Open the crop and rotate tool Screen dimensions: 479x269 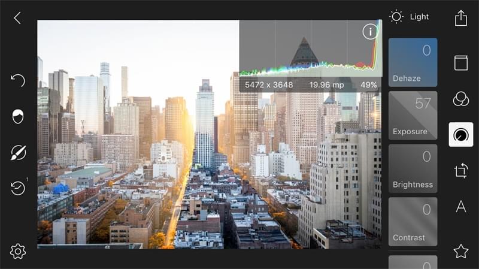pos(460,171)
